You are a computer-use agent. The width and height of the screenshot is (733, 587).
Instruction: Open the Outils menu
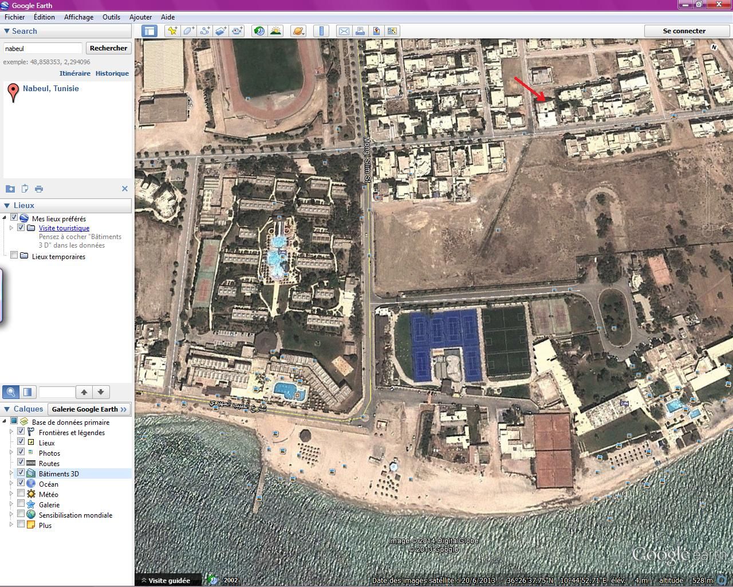pyautogui.click(x=111, y=17)
